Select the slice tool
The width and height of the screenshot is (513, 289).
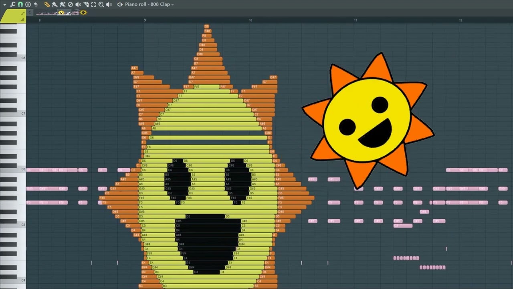(86, 4)
